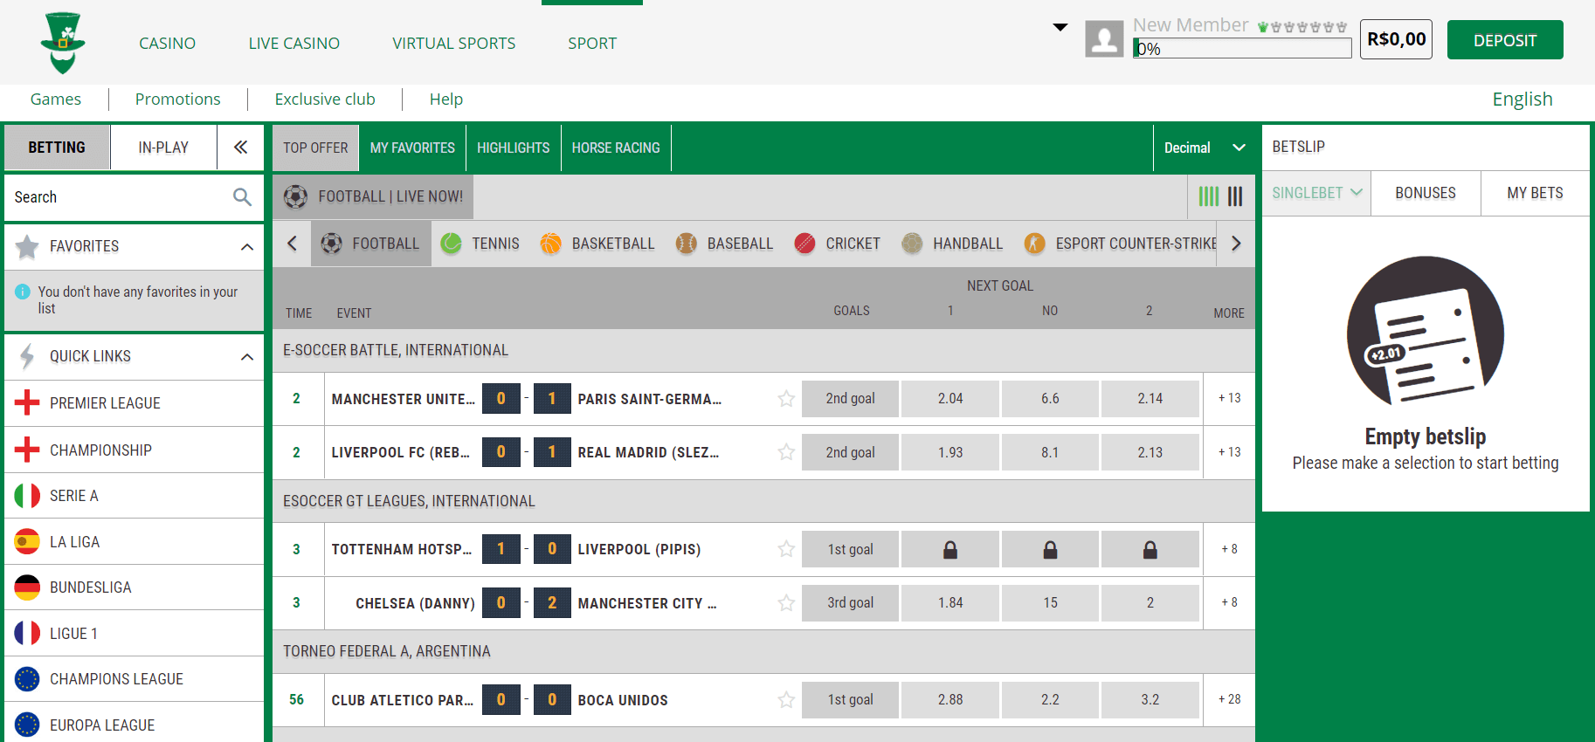The height and width of the screenshot is (742, 1595).
Task: Click the Serie A Italy flag icon
Action: [x=27, y=496]
